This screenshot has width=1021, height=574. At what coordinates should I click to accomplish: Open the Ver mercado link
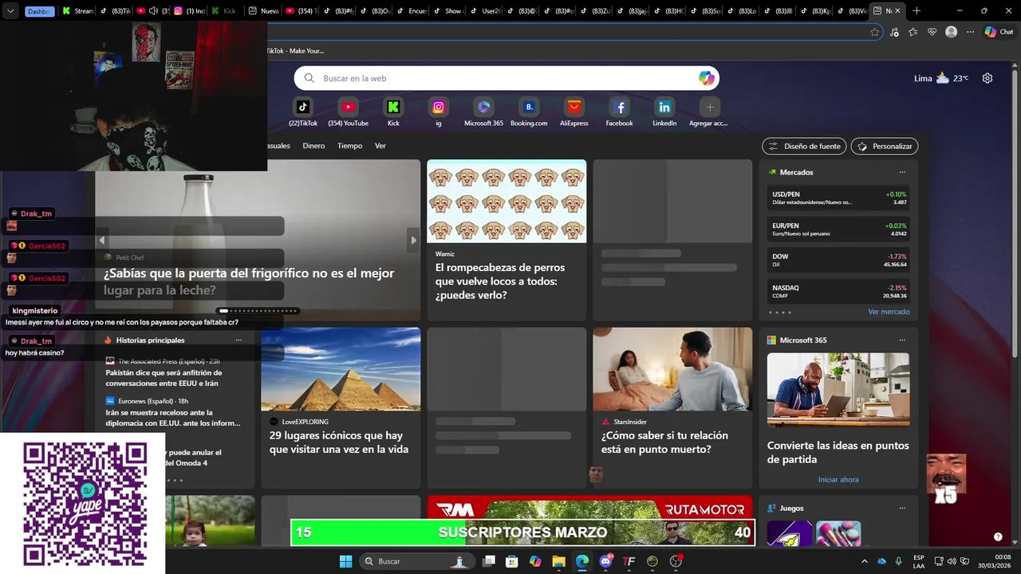tap(889, 312)
